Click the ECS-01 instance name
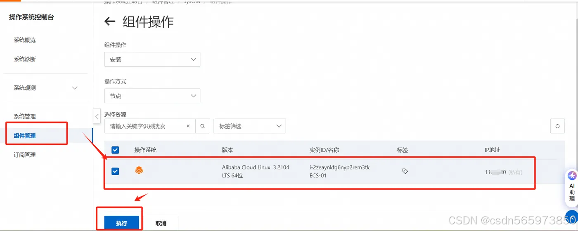 point(318,176)
